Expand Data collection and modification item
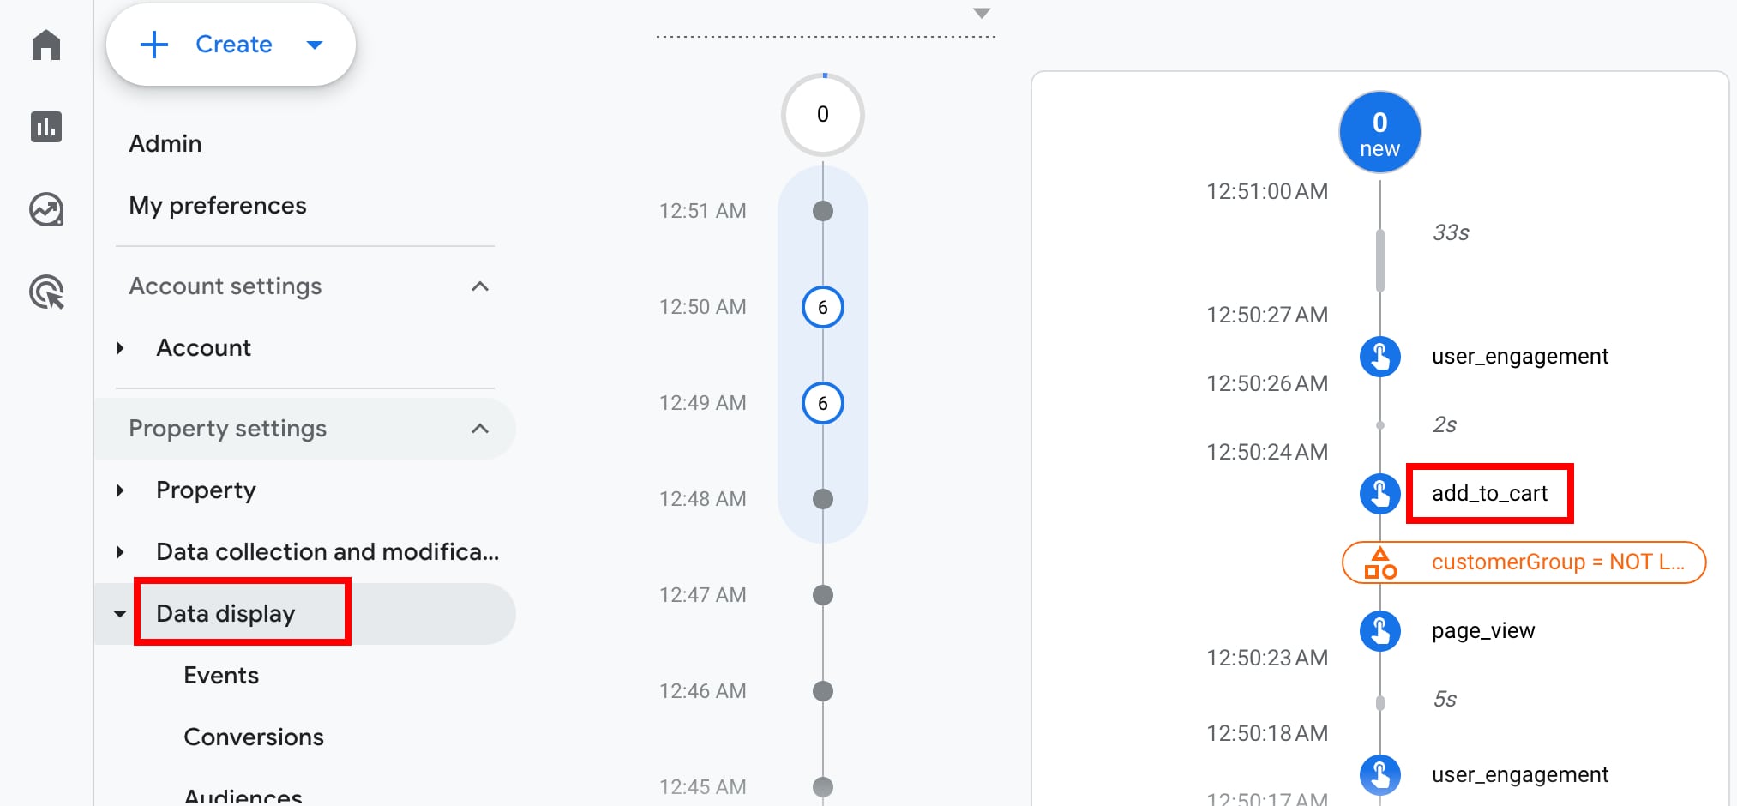 tap(121, 552)
